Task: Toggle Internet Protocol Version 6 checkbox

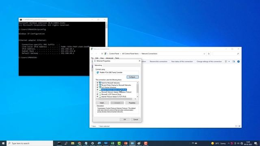Action: pos(97,97)
